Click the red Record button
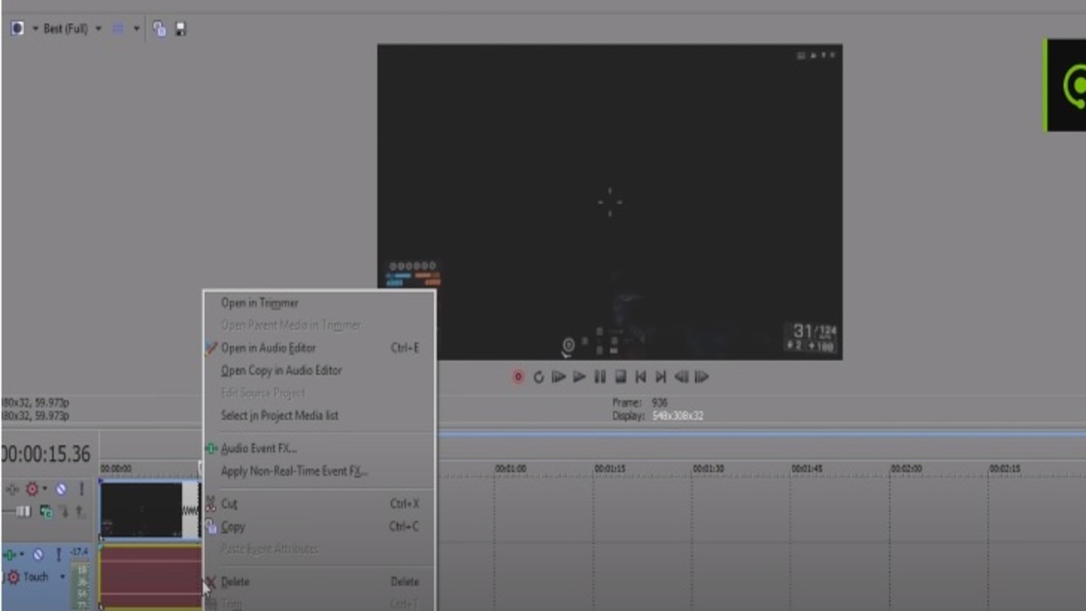 (518, 377)
